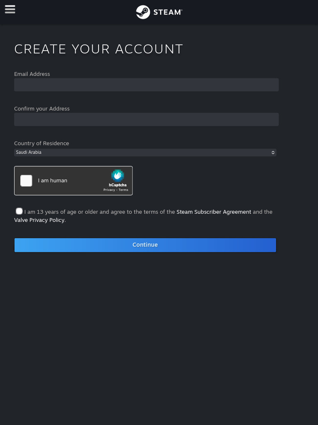Check the "I am human" captcha box
Viewport: 318px width, 425px height.
click(x=26, y=181)
